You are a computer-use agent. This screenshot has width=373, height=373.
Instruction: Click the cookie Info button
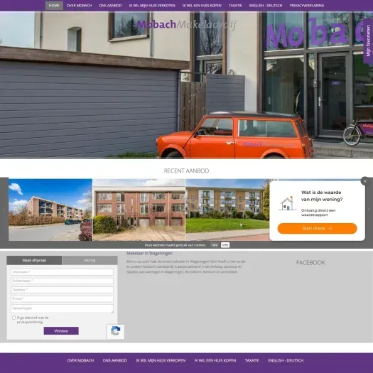tap(225, 245)
